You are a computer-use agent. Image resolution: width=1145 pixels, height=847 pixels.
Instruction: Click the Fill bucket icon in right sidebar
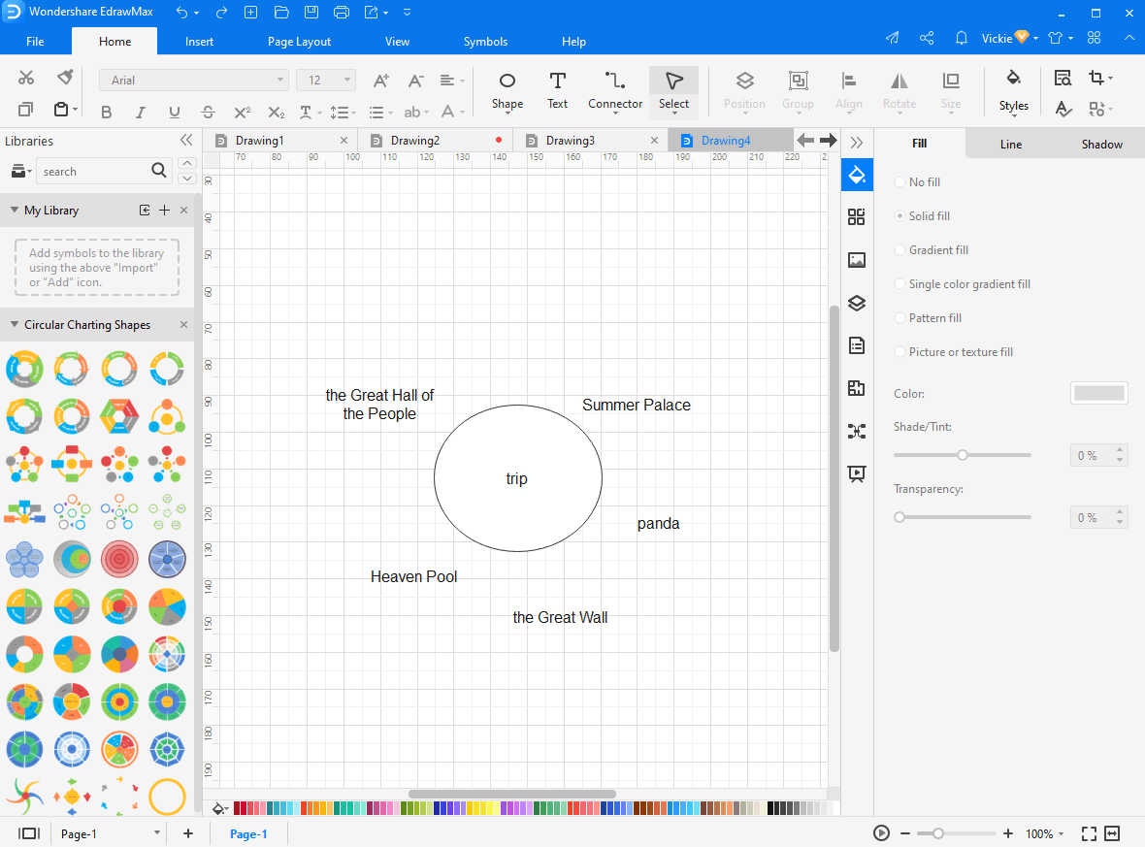tap(857, 175)
